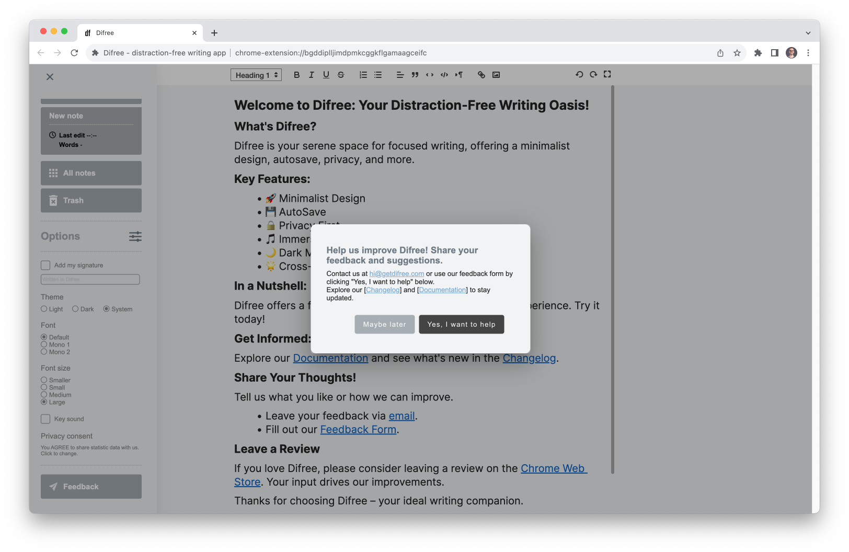
Task: Open Chrome side panel
Action: pos(775,53)
